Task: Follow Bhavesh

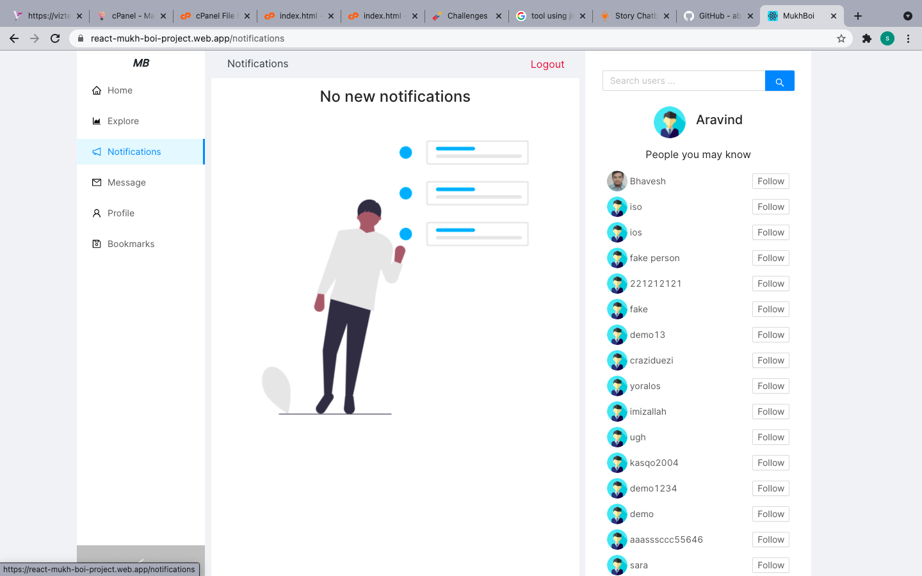Action: point(771,181)
